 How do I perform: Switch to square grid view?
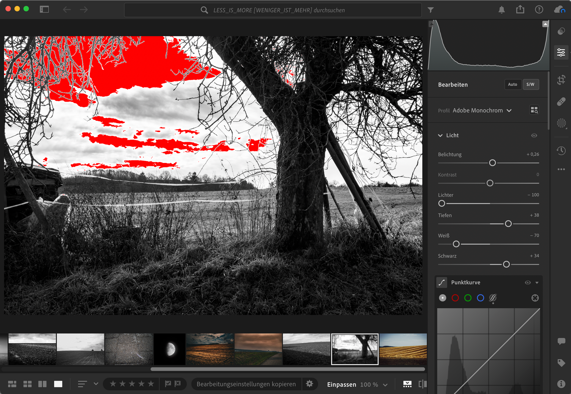coord(27,384)
